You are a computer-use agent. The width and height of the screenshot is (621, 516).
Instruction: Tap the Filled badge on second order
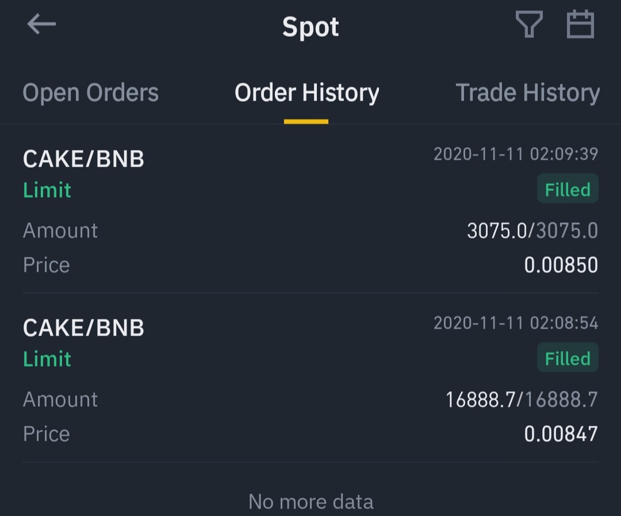click(567, 359)
